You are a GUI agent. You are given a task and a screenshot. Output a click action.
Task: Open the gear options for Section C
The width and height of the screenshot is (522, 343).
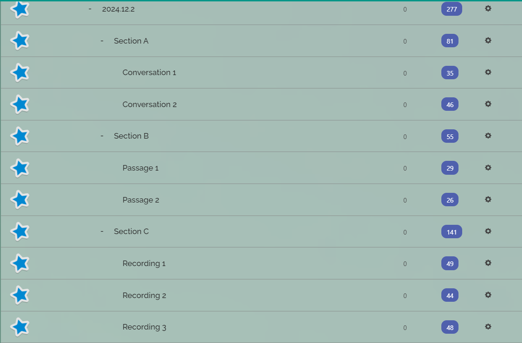coord(488,231)
